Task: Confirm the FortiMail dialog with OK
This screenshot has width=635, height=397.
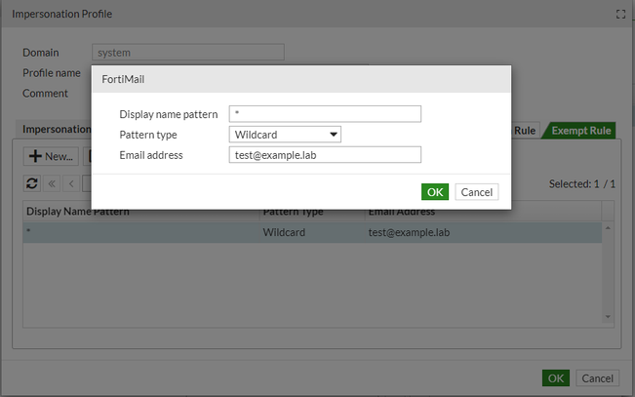Action: (435, 191)
